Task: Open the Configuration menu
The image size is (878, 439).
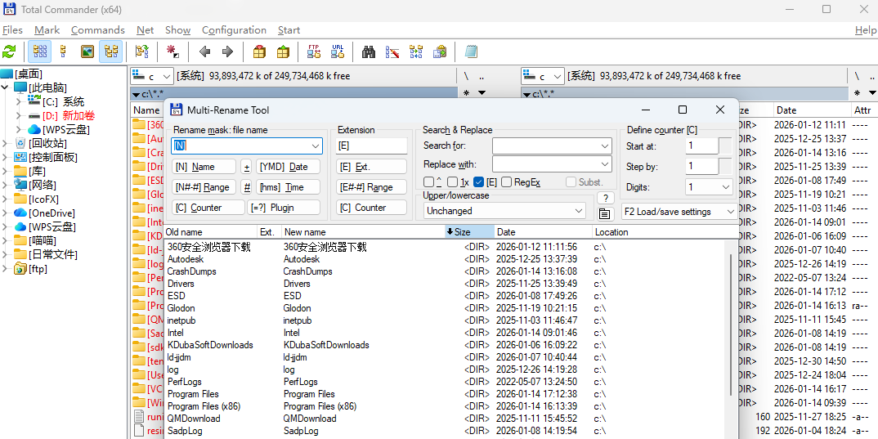Action: 234,30
